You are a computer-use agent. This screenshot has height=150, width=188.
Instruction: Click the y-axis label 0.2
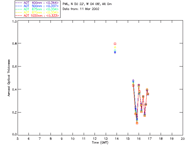pos(14,112)
